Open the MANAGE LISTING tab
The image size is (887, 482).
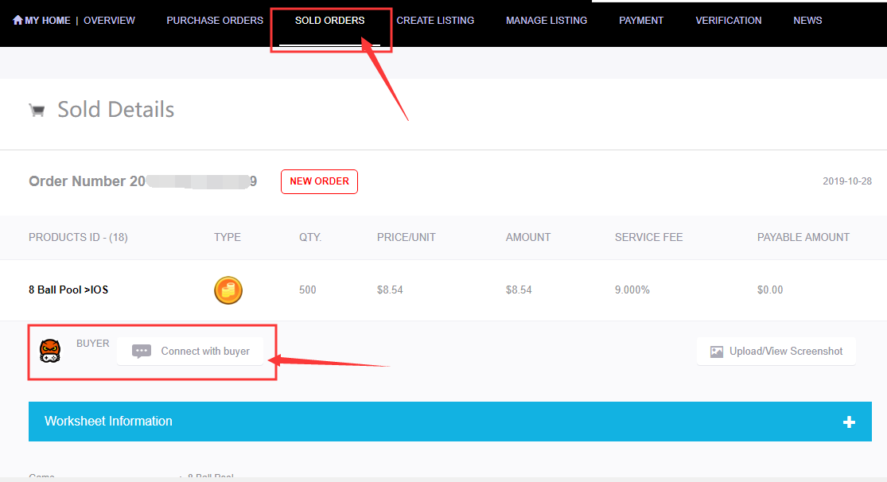(x=547, y=21)
